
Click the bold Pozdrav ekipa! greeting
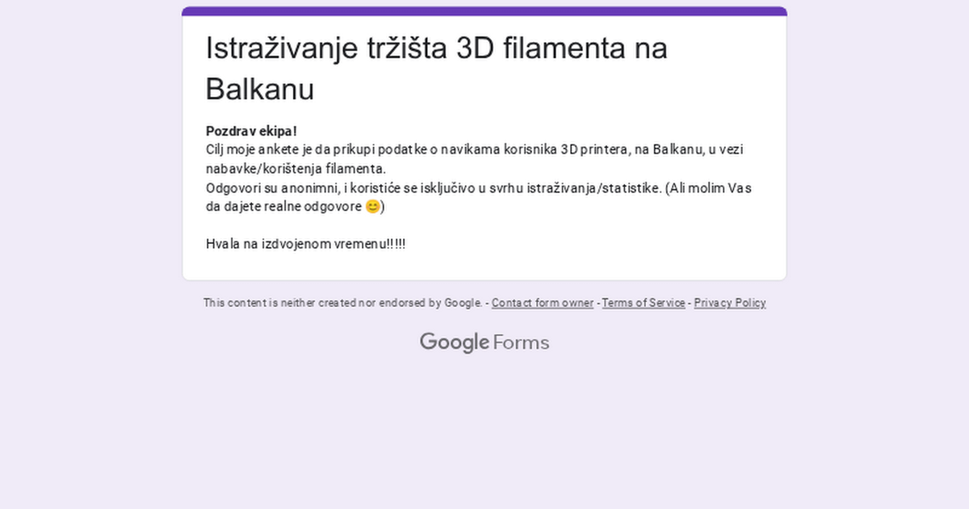point(251,131)
